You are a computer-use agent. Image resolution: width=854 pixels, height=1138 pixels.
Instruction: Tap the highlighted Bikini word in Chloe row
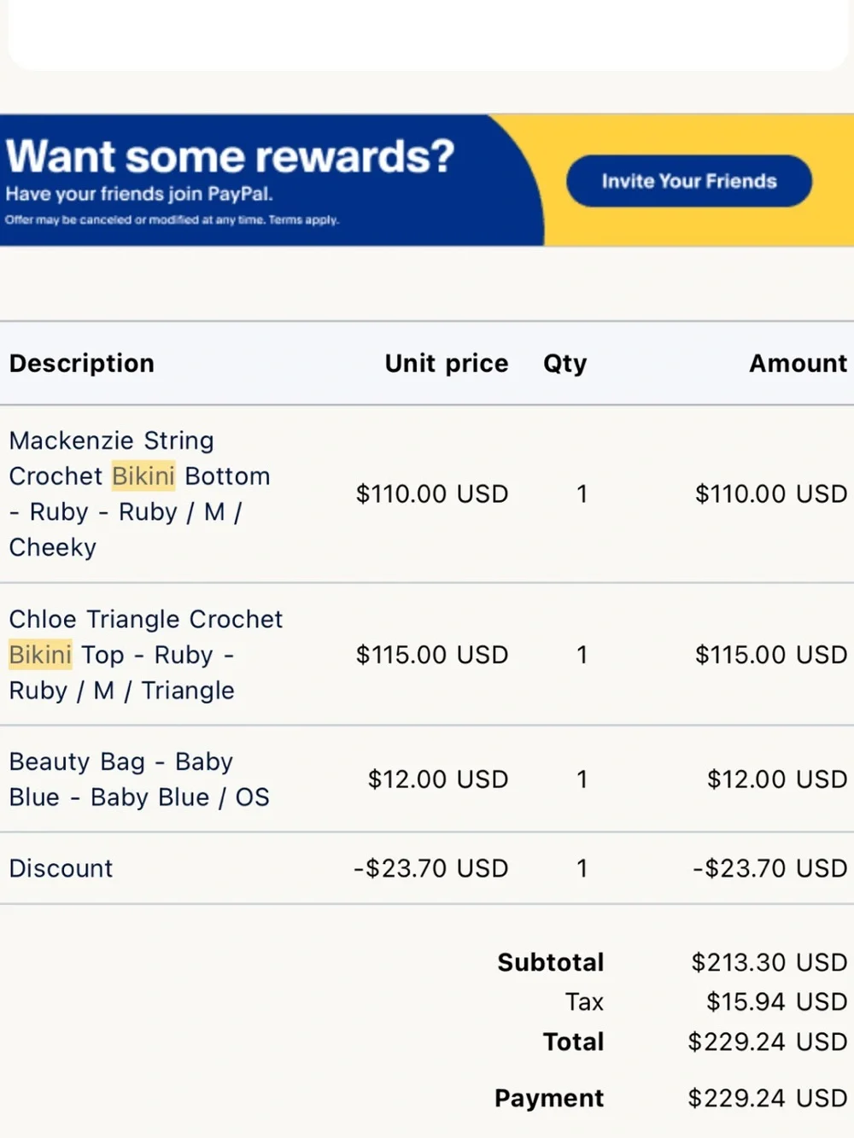click(40, 655)
